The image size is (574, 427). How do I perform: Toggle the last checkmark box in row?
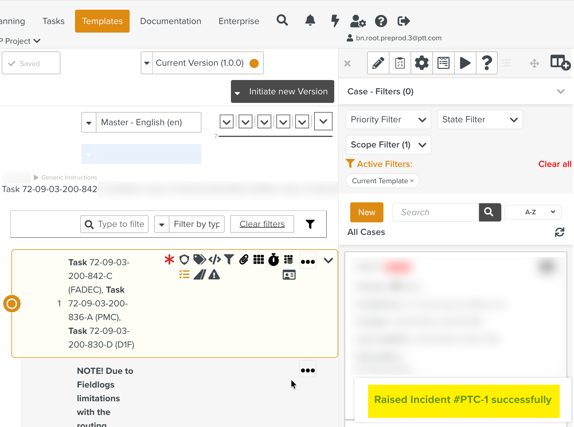click(x=323, y=121)
